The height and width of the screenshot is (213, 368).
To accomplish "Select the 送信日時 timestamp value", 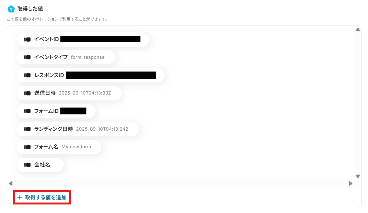I will click(x=85, y=93).
